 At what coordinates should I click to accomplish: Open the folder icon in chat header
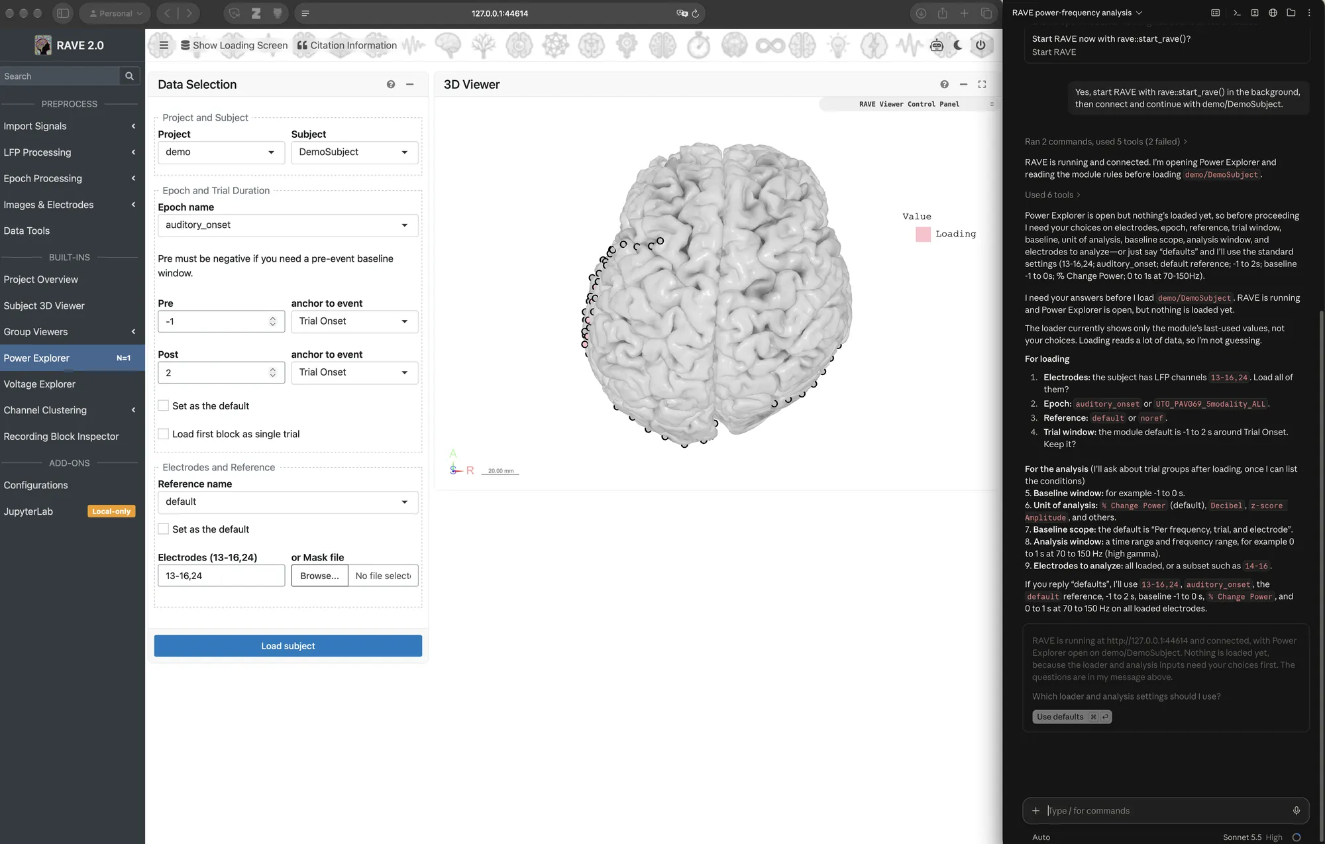1291,13
